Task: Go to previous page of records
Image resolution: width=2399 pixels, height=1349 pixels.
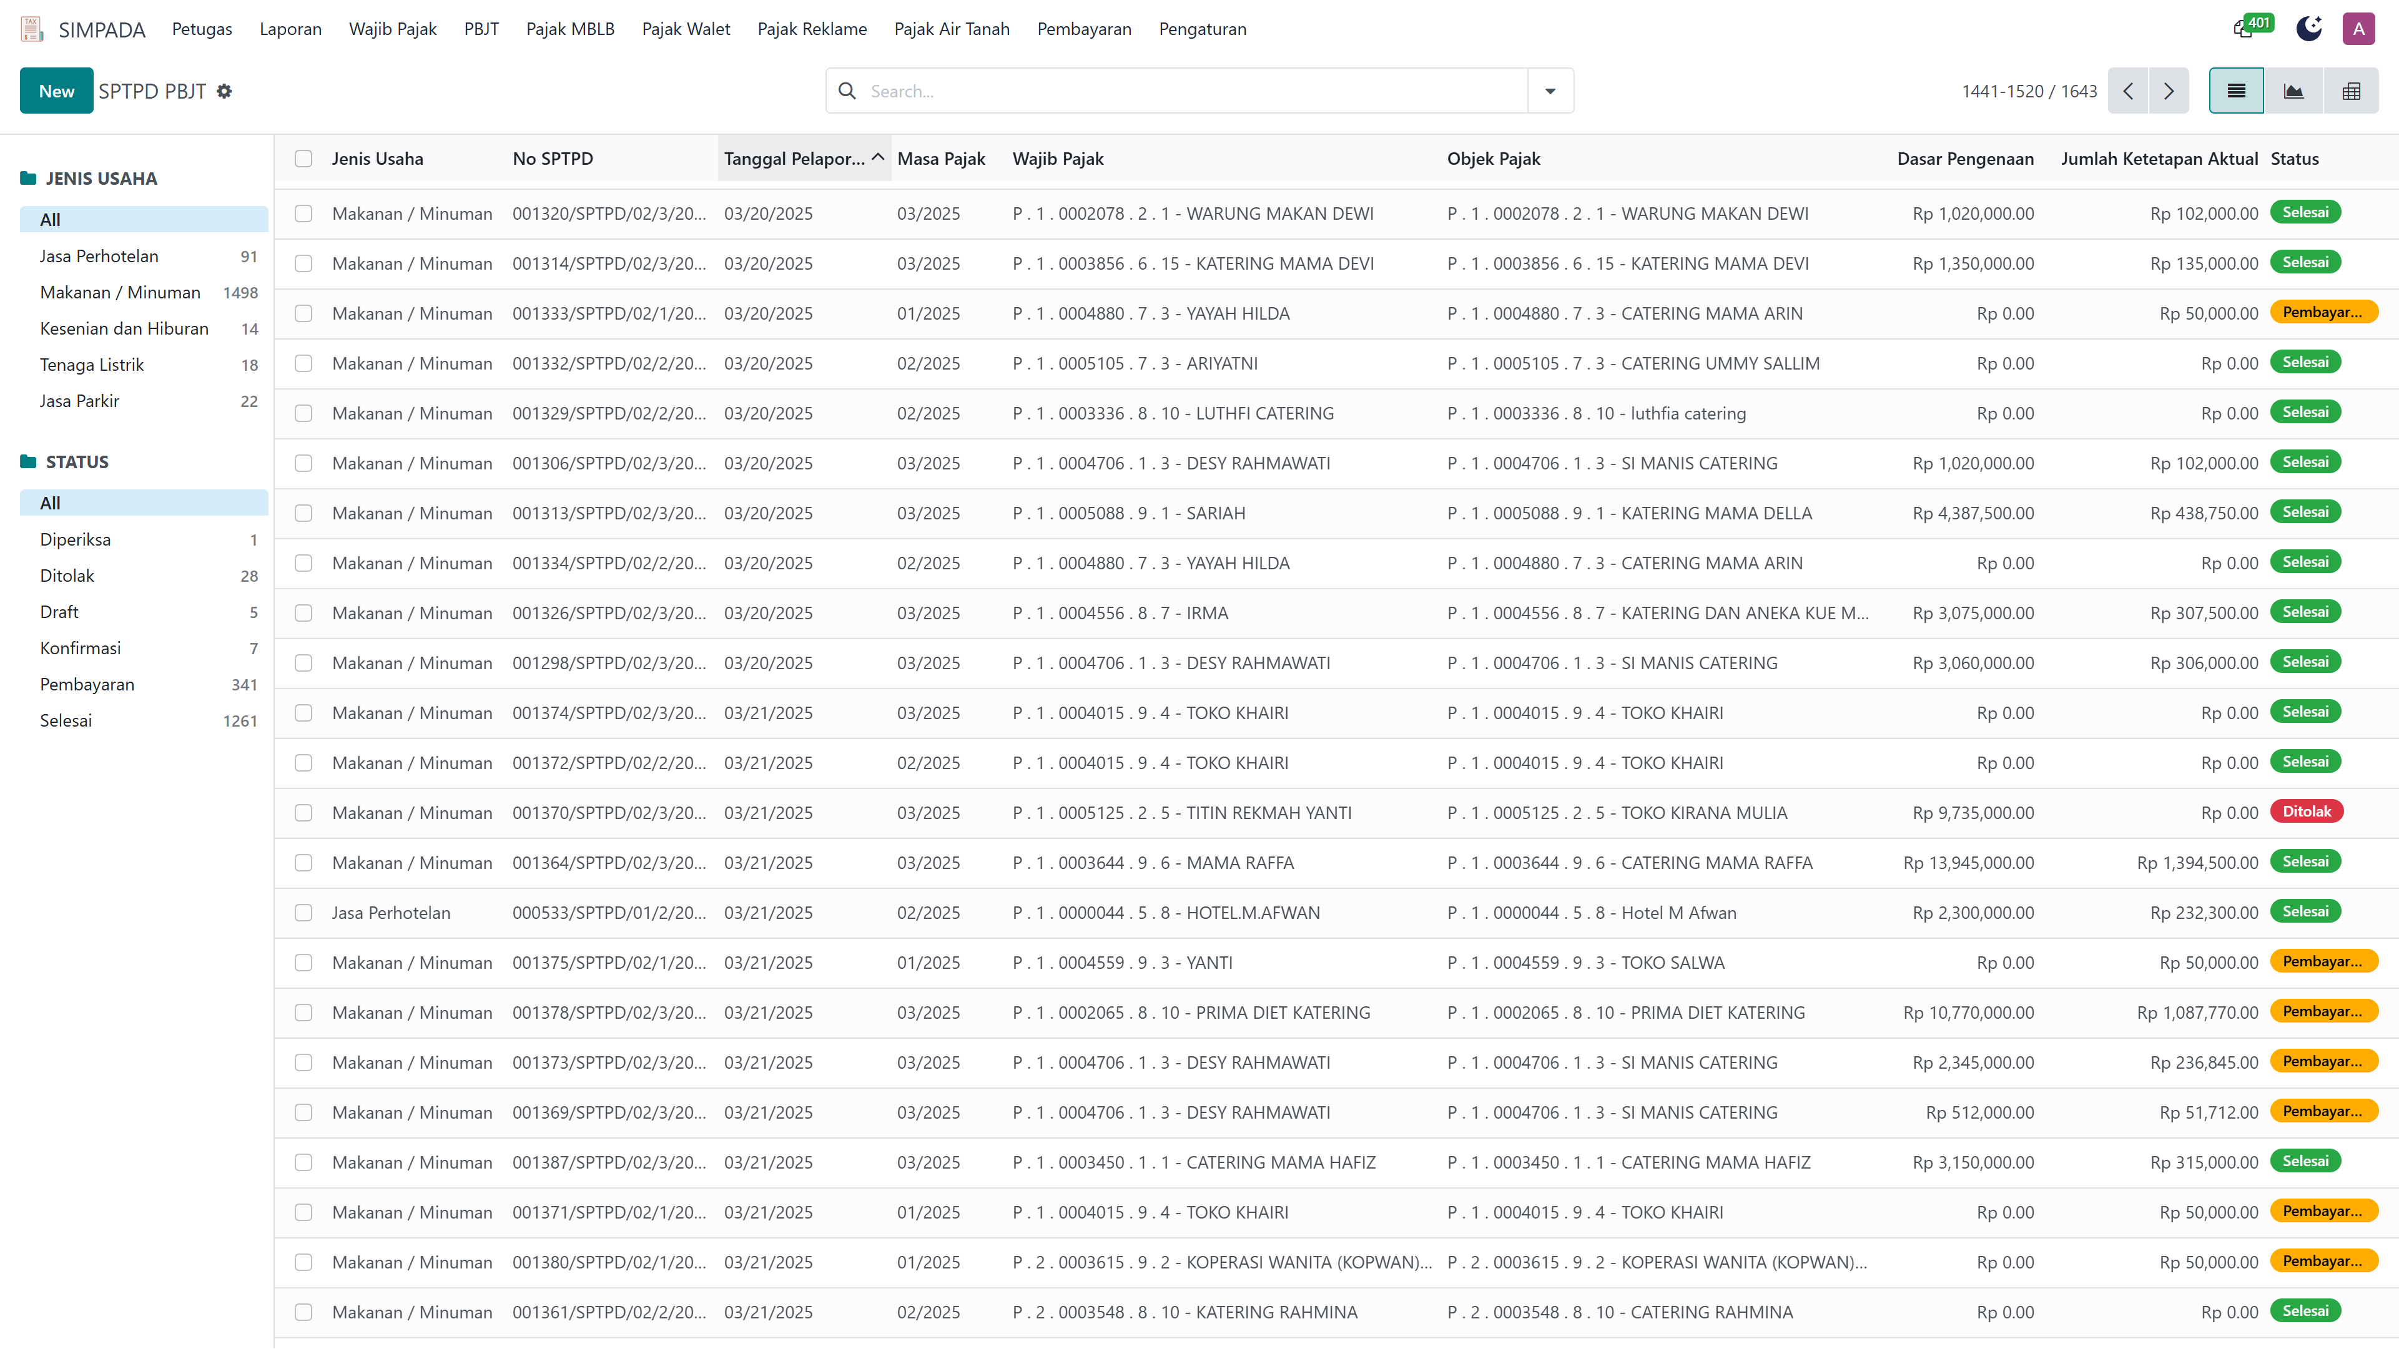Action: click(2128, 91)
